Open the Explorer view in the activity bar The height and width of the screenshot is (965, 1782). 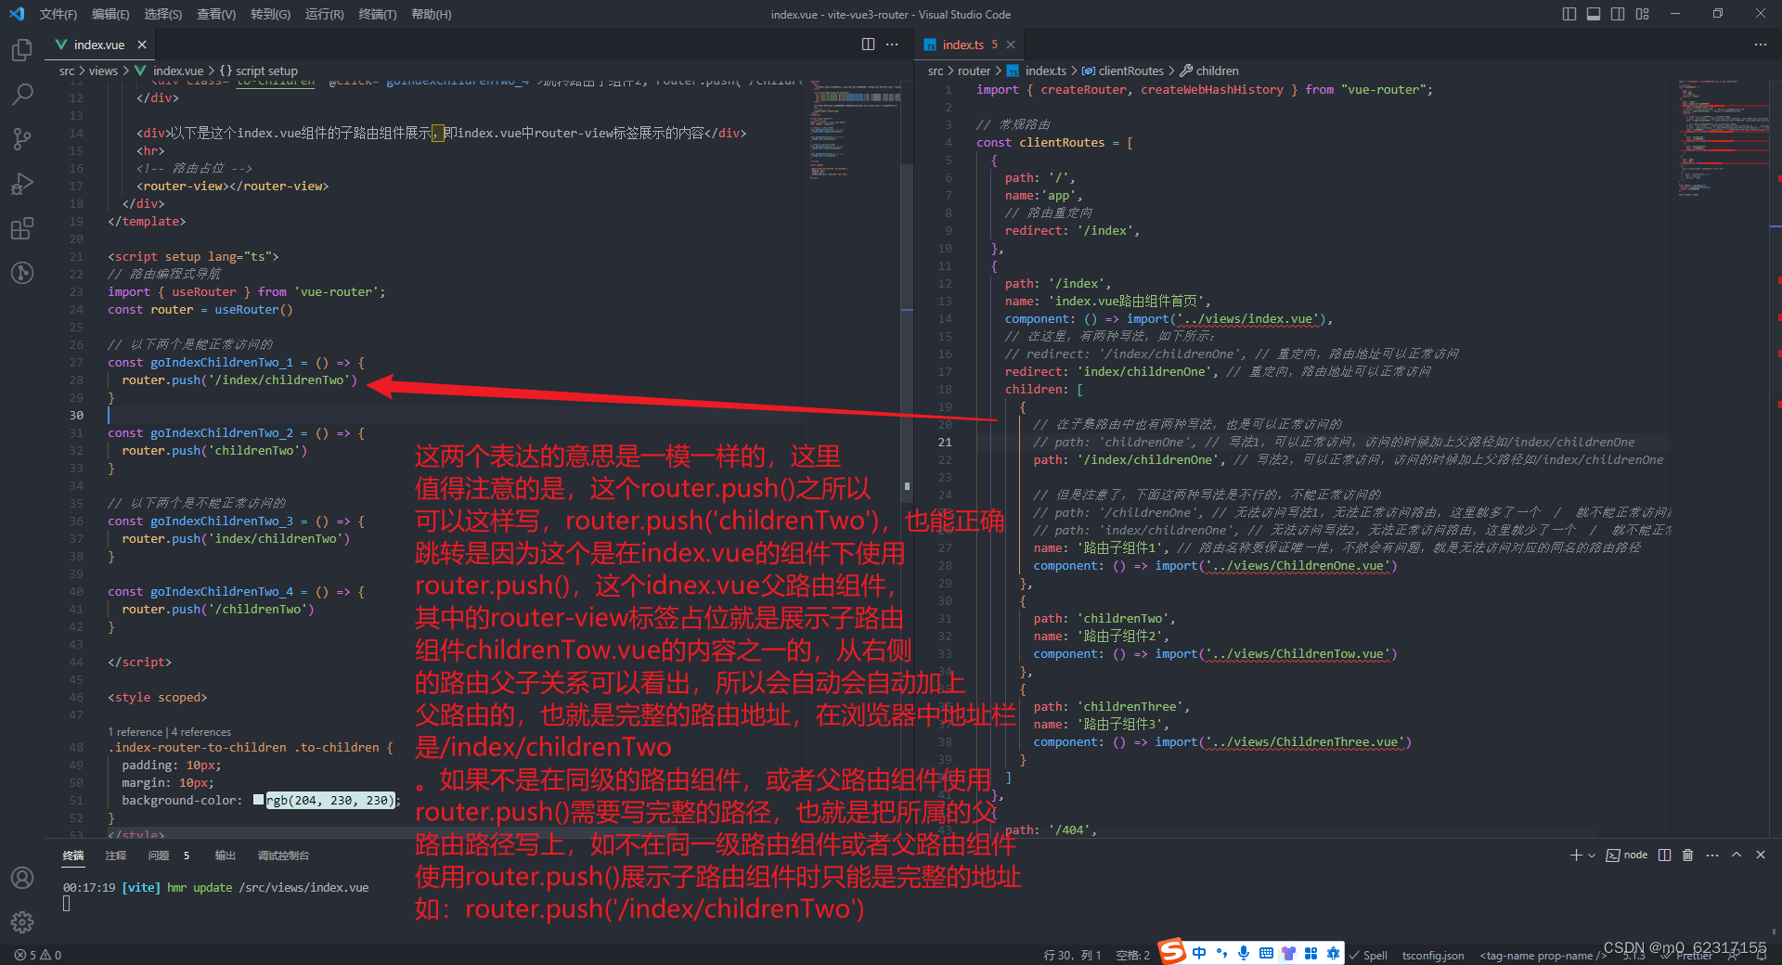[x=22, y=50]
